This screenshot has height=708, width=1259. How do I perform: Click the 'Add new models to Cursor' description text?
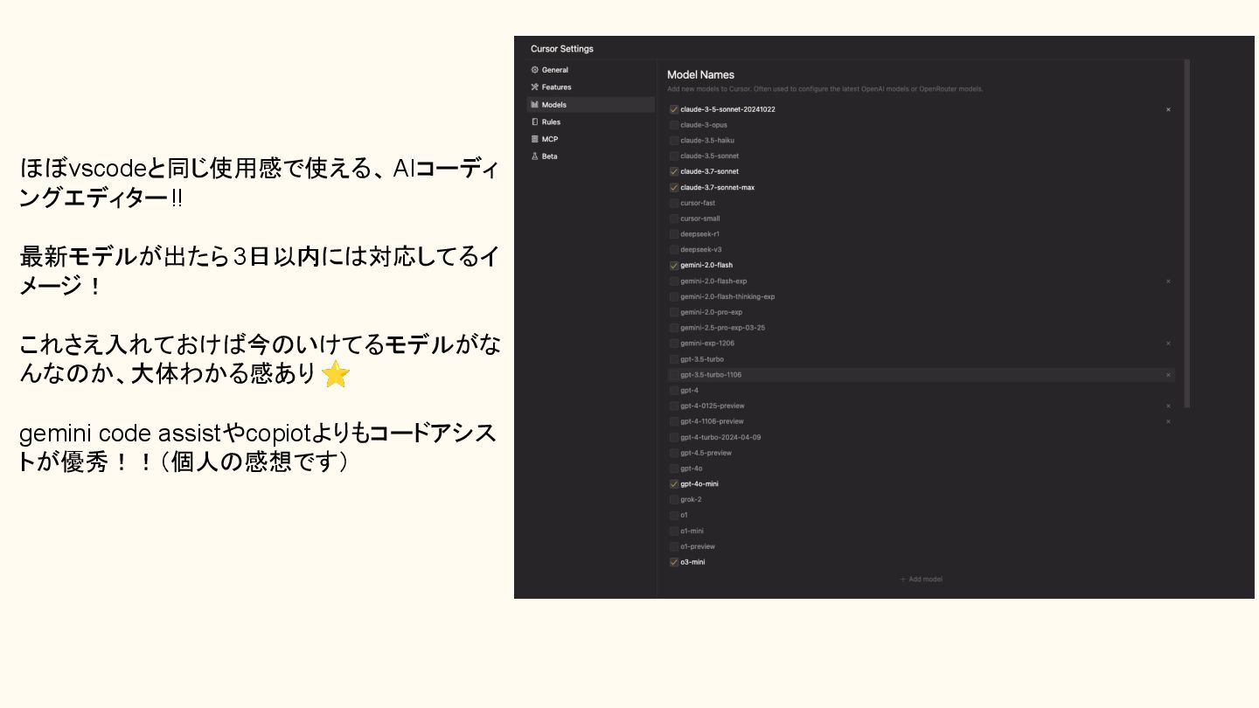824,89
